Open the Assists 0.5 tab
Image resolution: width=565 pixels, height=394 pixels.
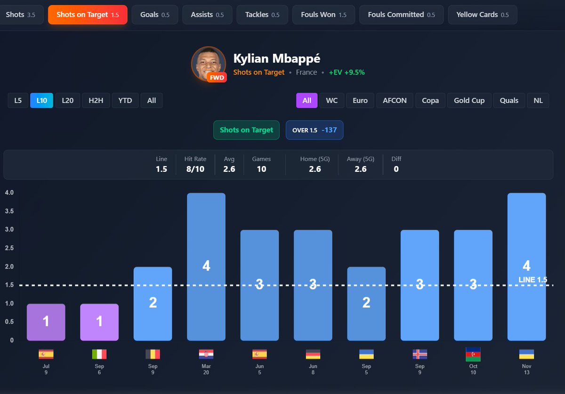tap(207, 15)
